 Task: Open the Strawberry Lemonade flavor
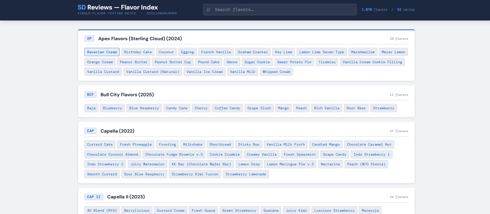point(246,174)
